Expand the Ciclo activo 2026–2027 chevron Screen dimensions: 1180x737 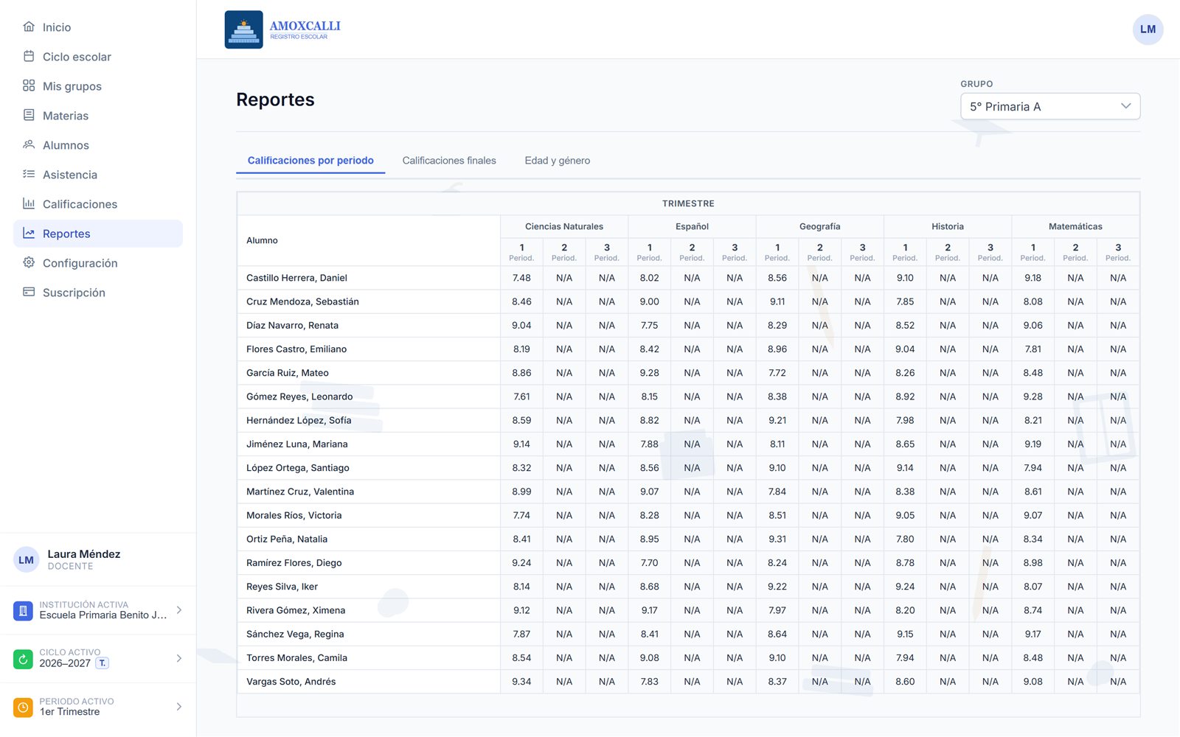(179, 659)
